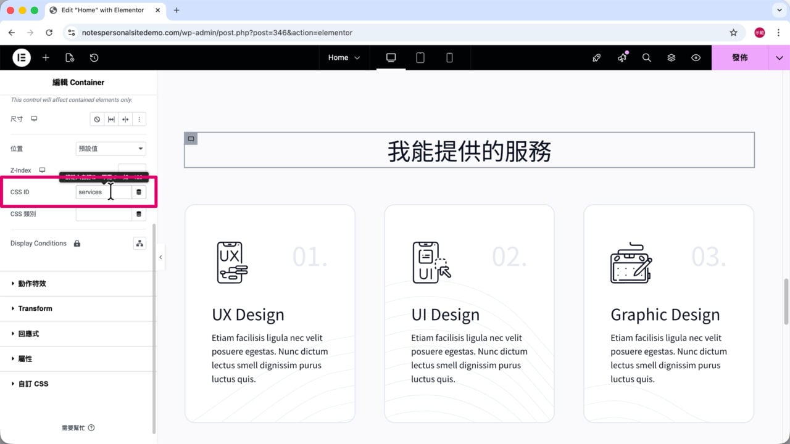The height and width of the screenshot is (444, 790).
Task: Switch to desktop preview mode
Action: [x=391, y=57]
